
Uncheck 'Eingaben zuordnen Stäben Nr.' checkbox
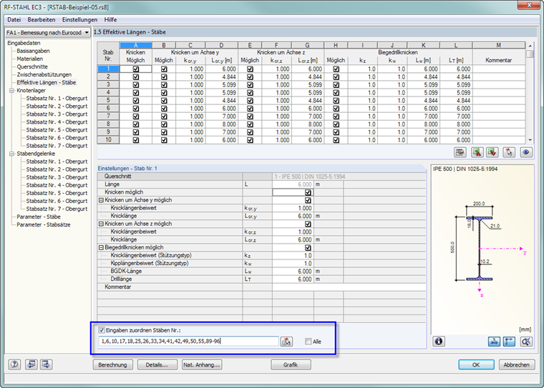pyautogui.click(x=102, y=330)
